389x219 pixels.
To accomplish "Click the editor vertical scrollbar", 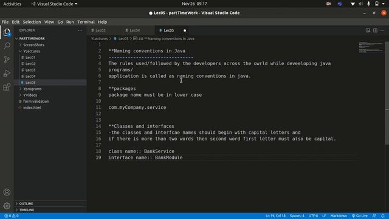I will 387,93.
